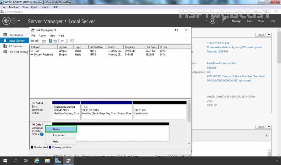This screenshot has width=281, height=165.
Task: Click product ID 00431-20000-00000-AA661 link
Action: click(229, 80)
